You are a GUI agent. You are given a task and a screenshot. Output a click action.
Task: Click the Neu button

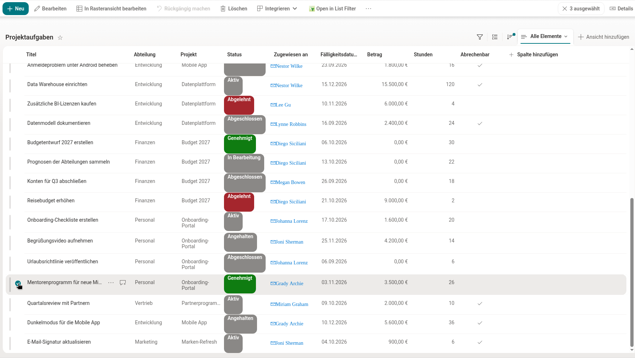coord(16,9)
